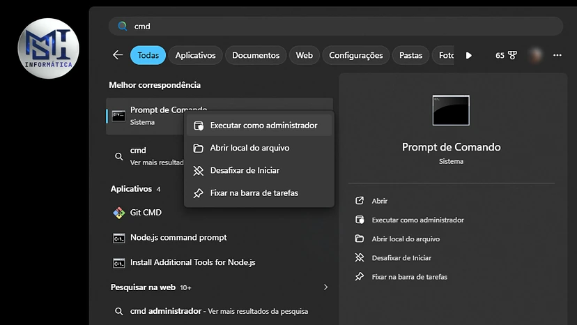Open the three-dot more options menu

tap(557, 55)
